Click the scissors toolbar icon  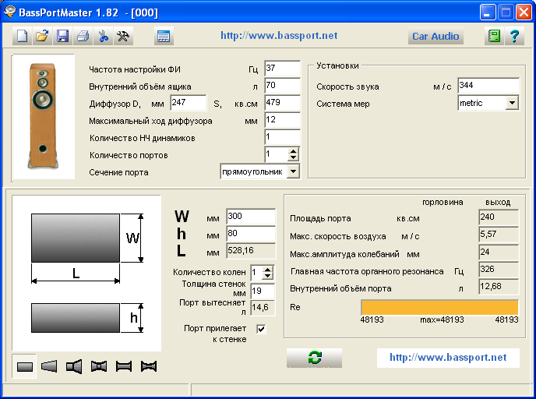[x=103, y=36]
